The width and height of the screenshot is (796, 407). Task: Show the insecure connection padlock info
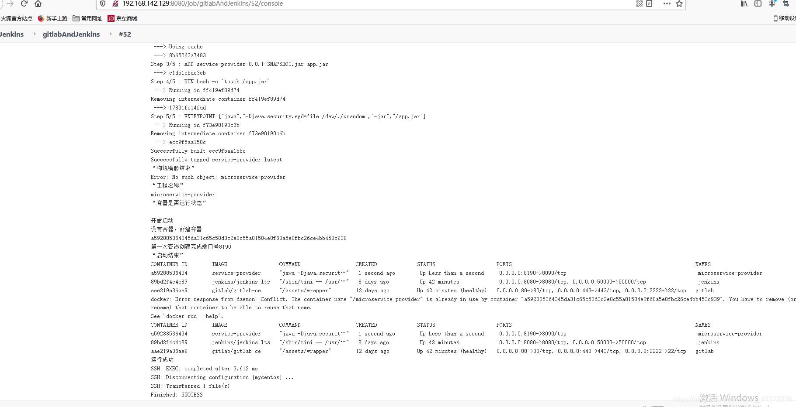point(115,3)
